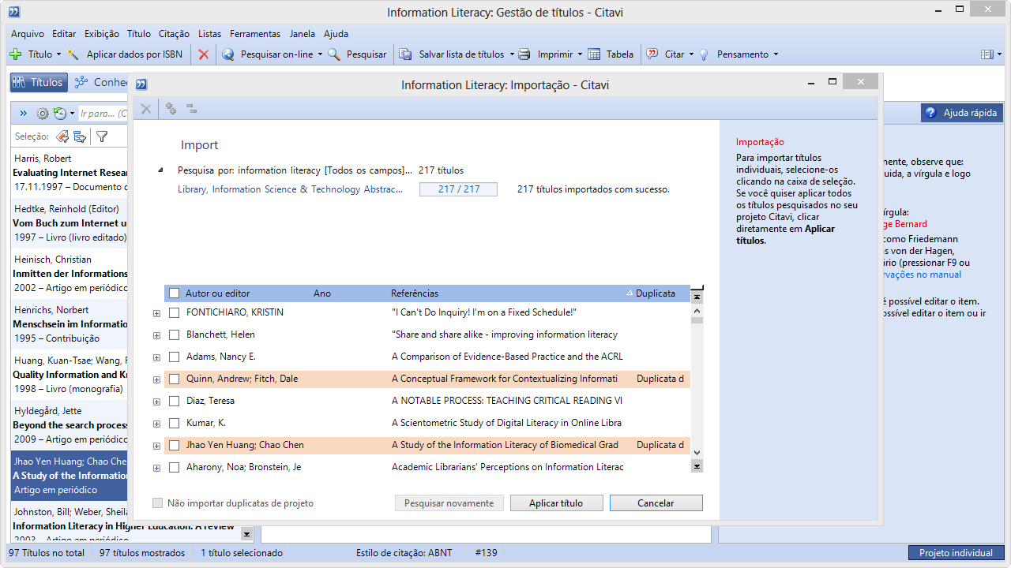Check the box for Diaz, Teresa
Image resolution: width=1011 pixels, height=568 pixels.
pos(175,401)
